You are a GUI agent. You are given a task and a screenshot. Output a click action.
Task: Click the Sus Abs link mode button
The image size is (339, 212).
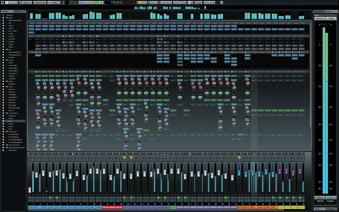(191, 3)
